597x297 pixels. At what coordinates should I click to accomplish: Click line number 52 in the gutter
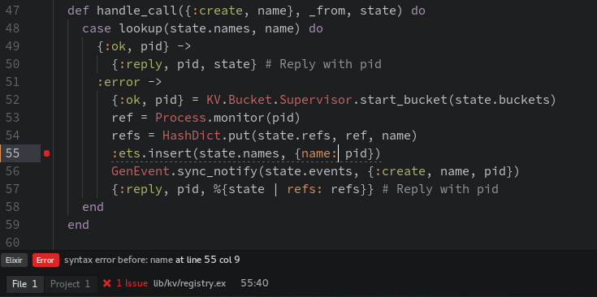pyautogui.click(x=12, y=100)
